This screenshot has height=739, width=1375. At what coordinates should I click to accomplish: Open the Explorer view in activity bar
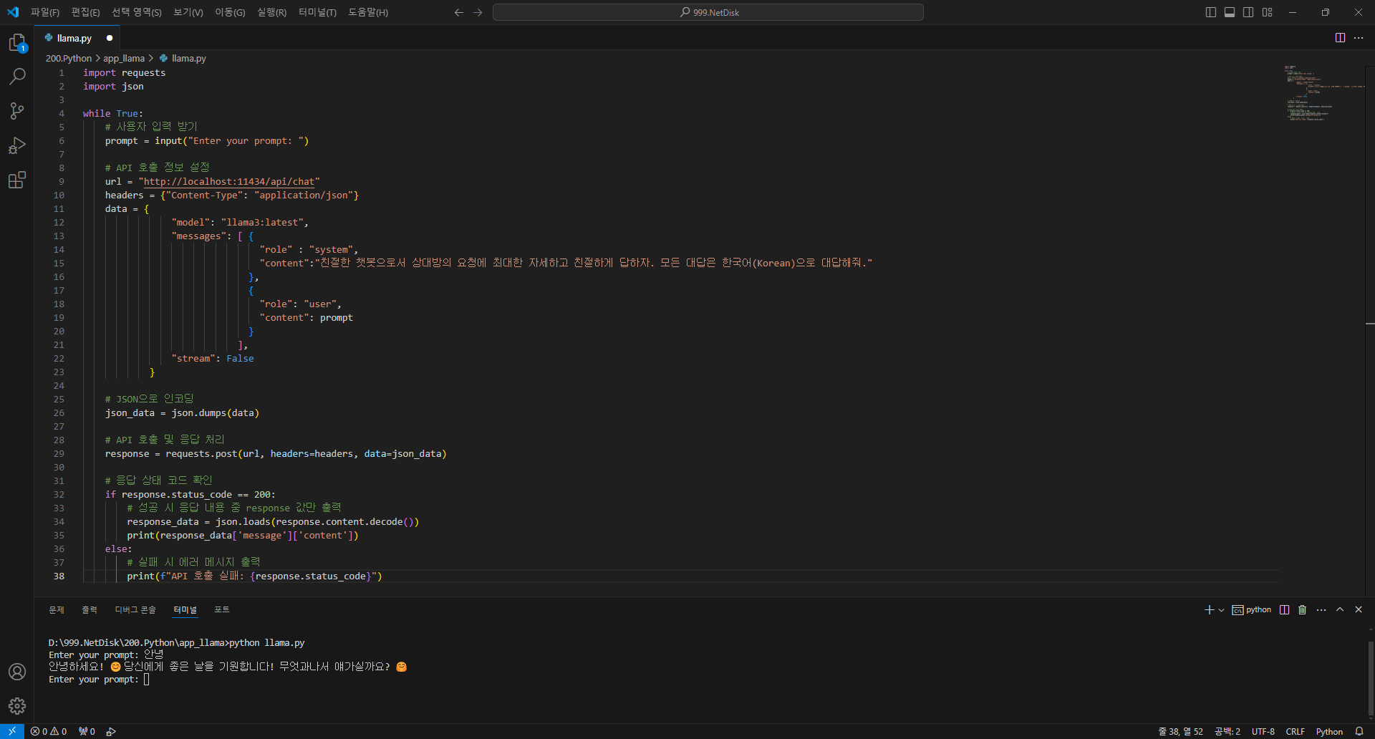coord(17,43)
